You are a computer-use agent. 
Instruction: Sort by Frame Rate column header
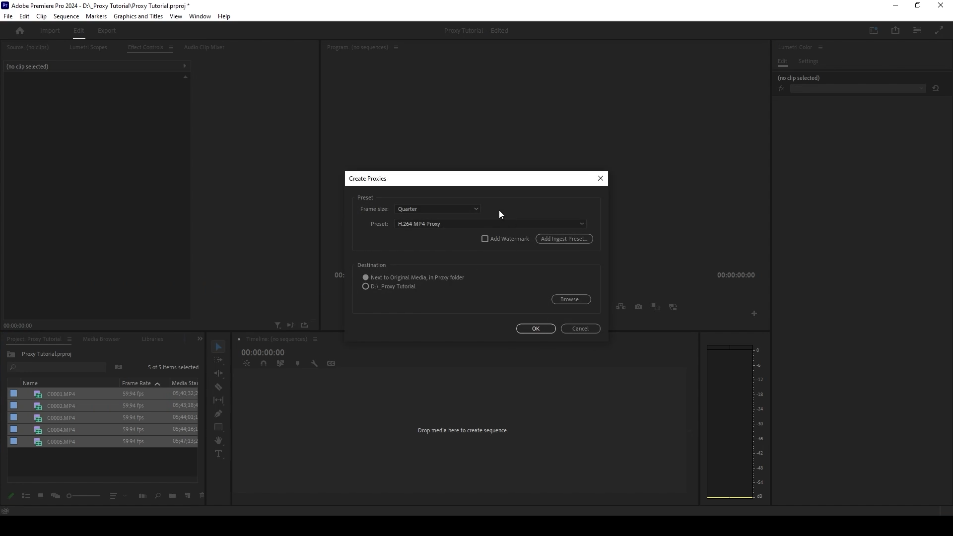pos(136,384)
